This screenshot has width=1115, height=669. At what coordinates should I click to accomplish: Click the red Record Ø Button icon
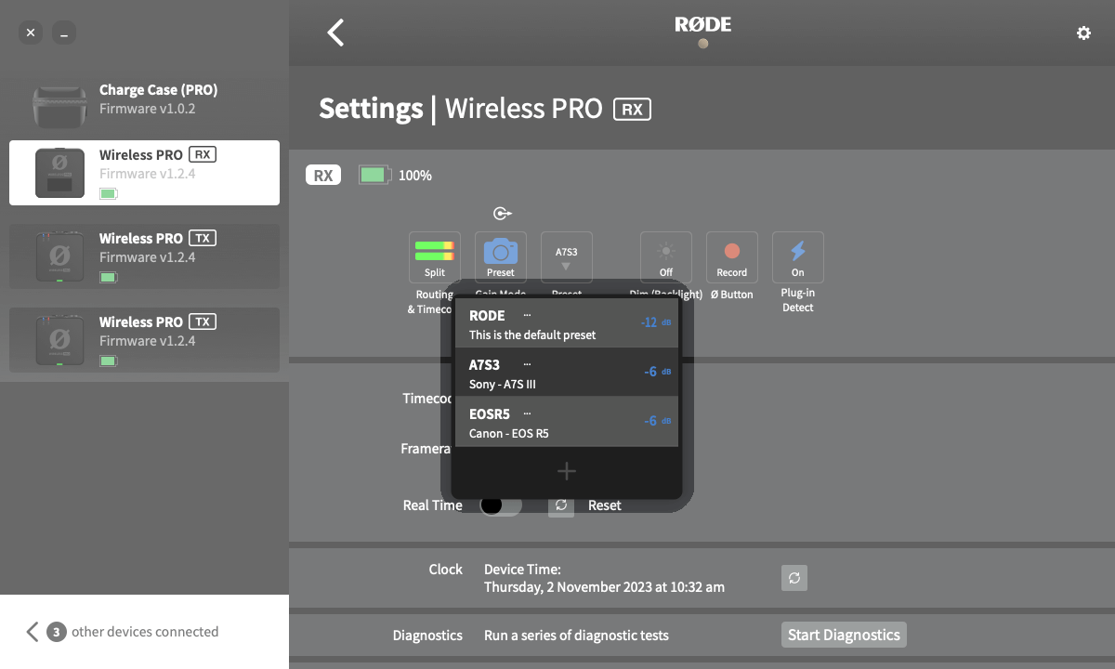pyautogui.click(x=731, y=251)
